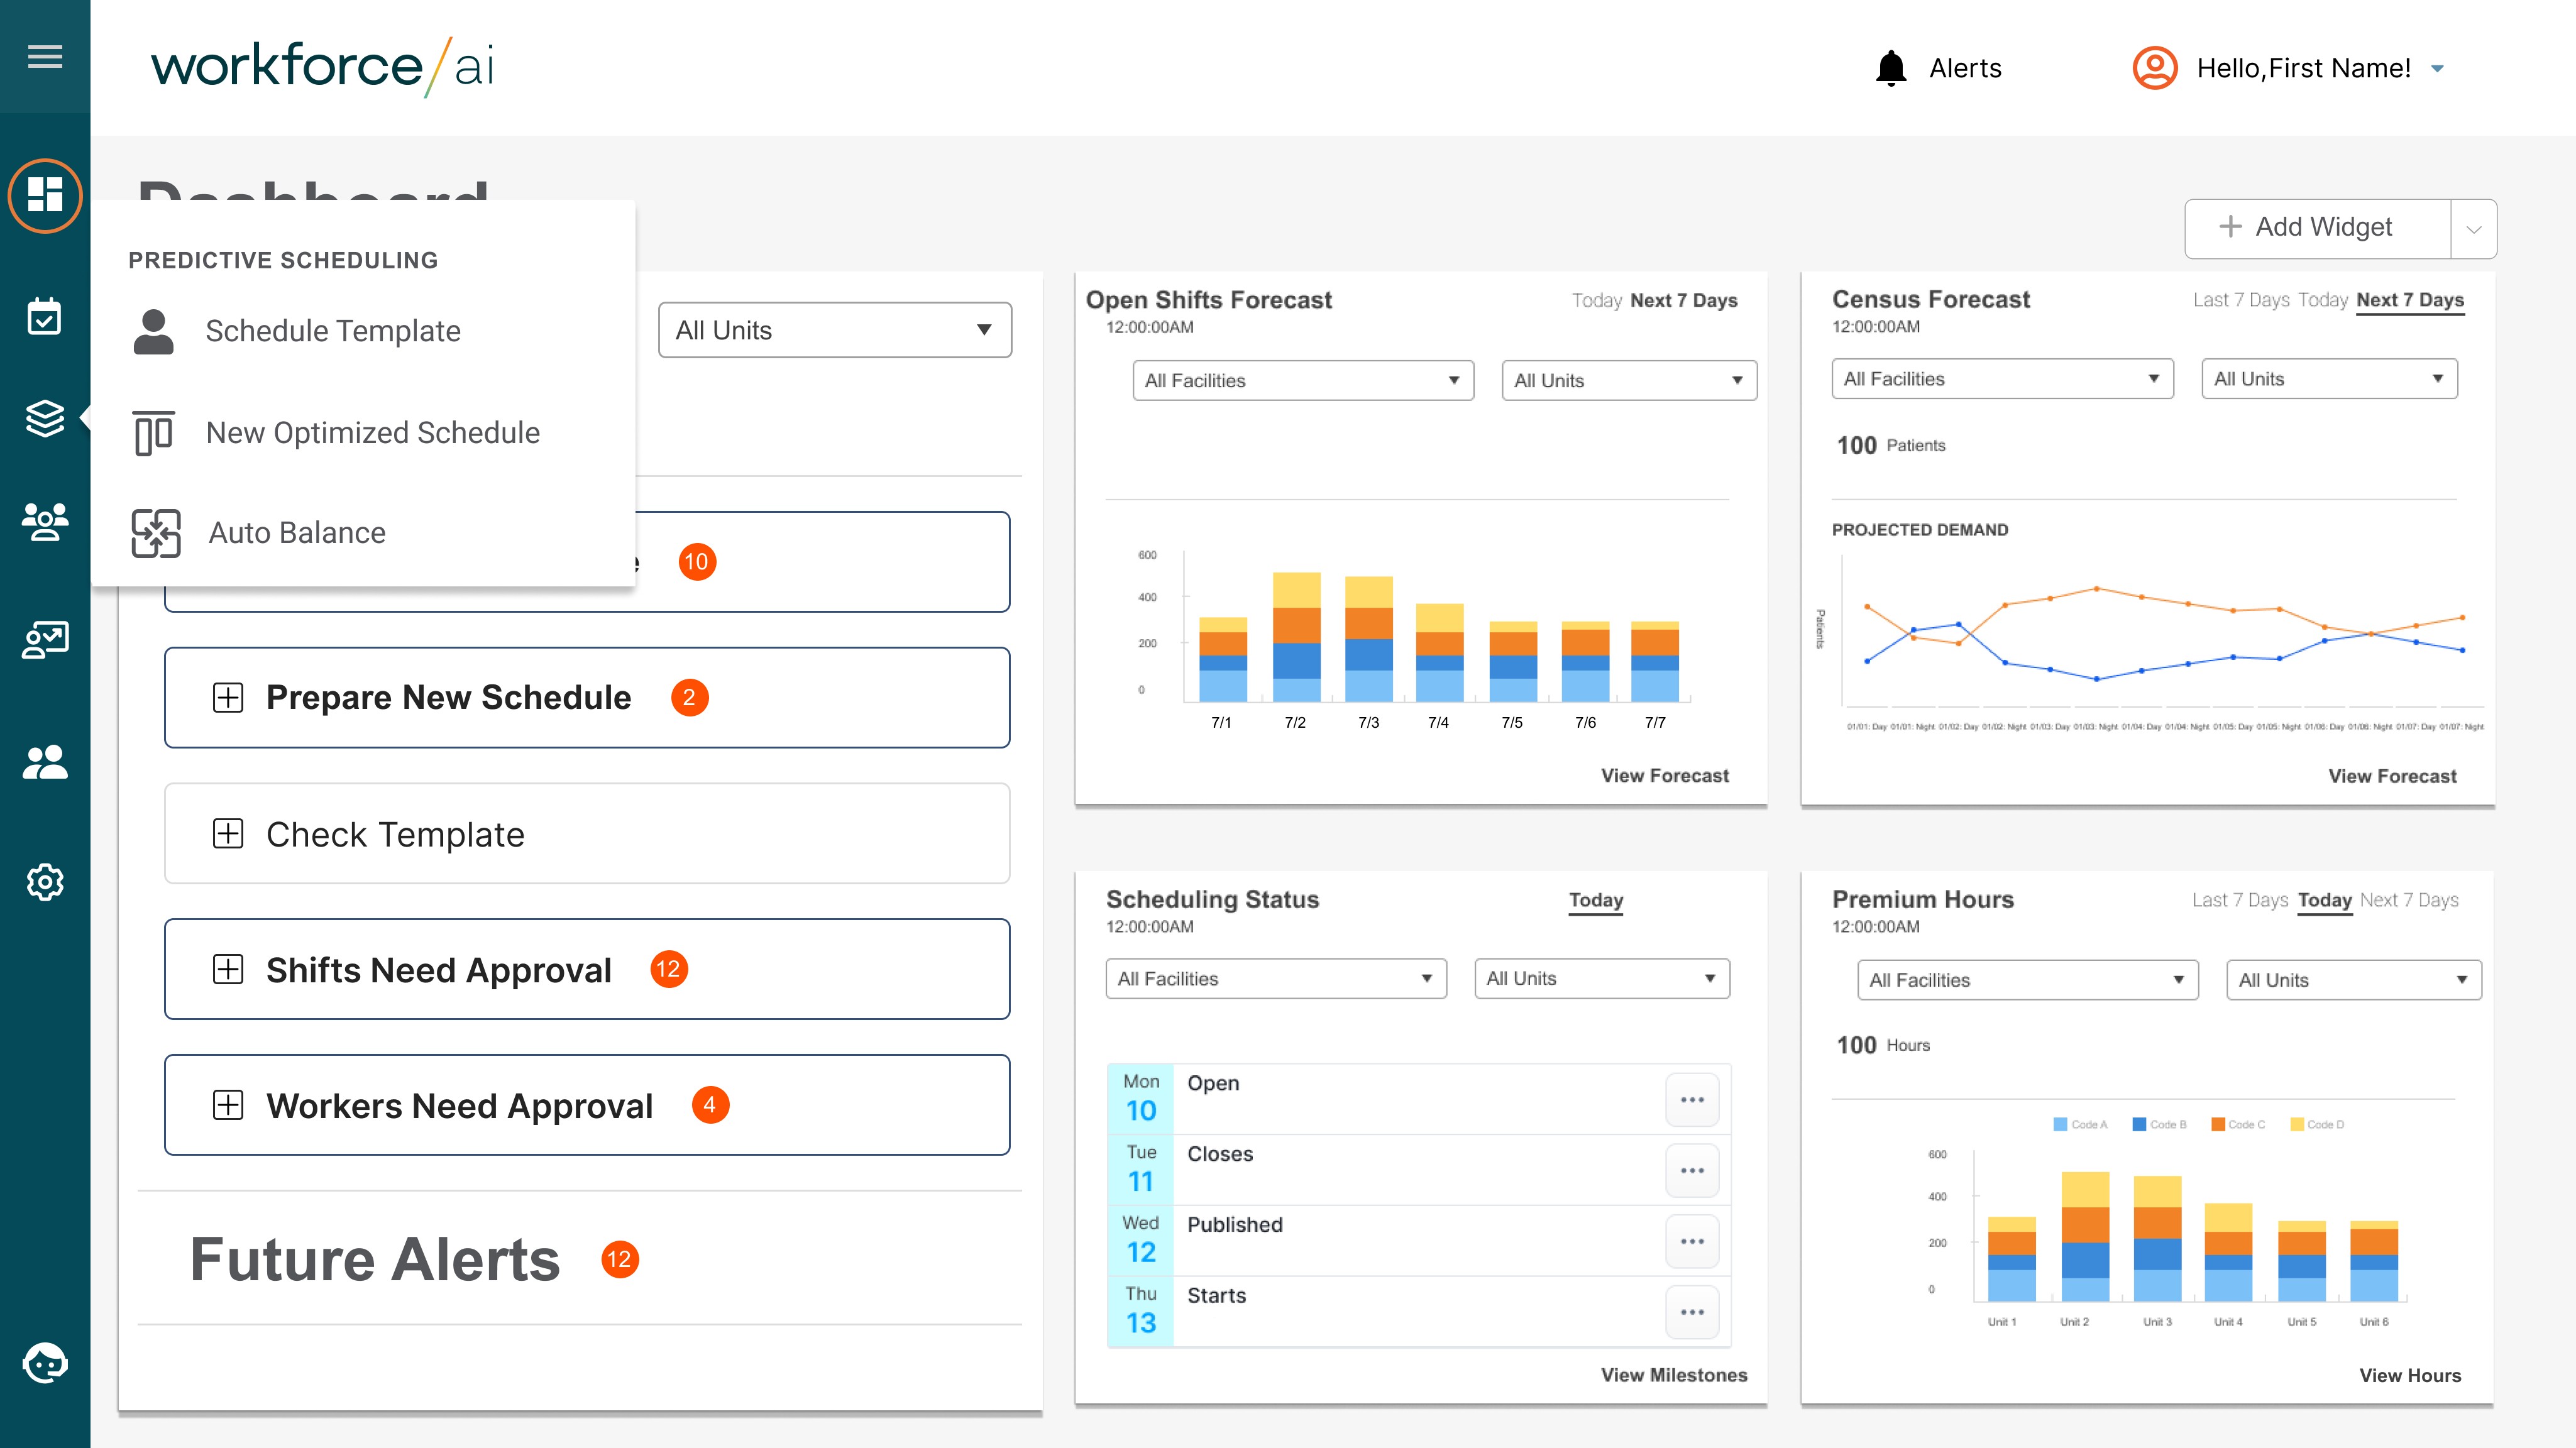Expand the Check Template section
The width and height of the screenshot is (2576, 1448).
point(228,834)
